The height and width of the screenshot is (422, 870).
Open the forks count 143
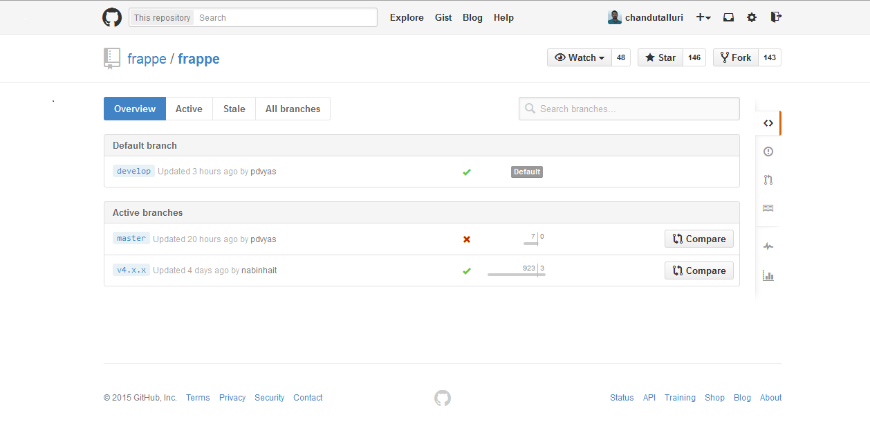pyautogui.click(x=770, y=57)
